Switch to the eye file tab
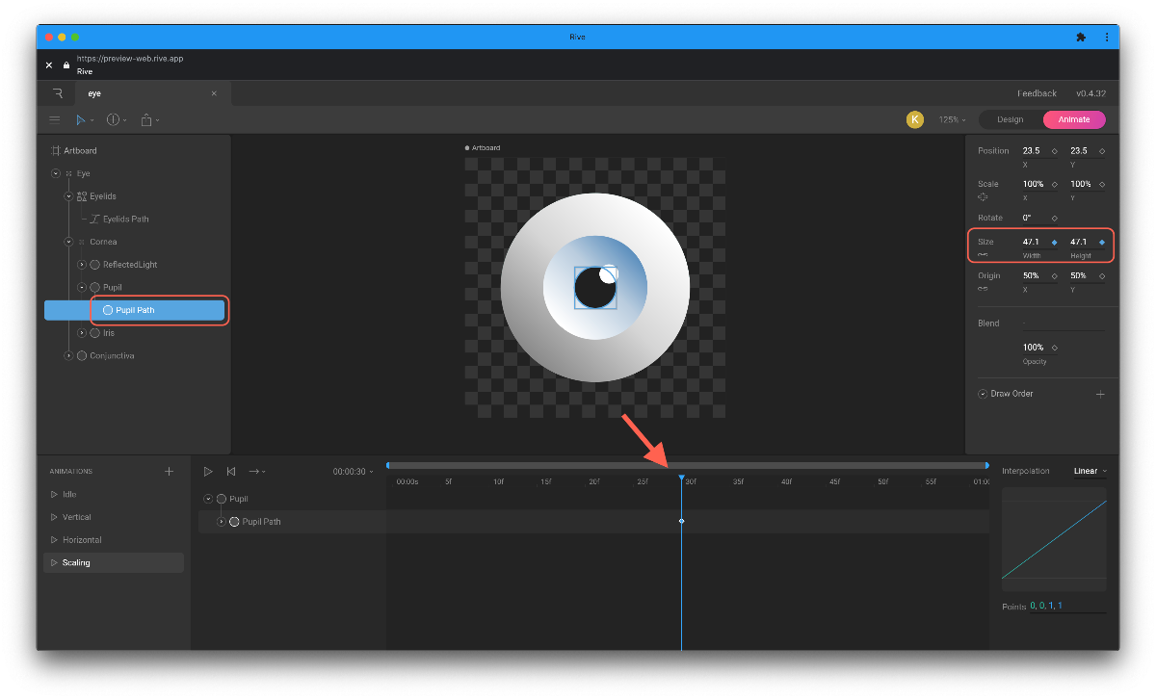This screenshot has height=699, width=1156. [153, 93]
